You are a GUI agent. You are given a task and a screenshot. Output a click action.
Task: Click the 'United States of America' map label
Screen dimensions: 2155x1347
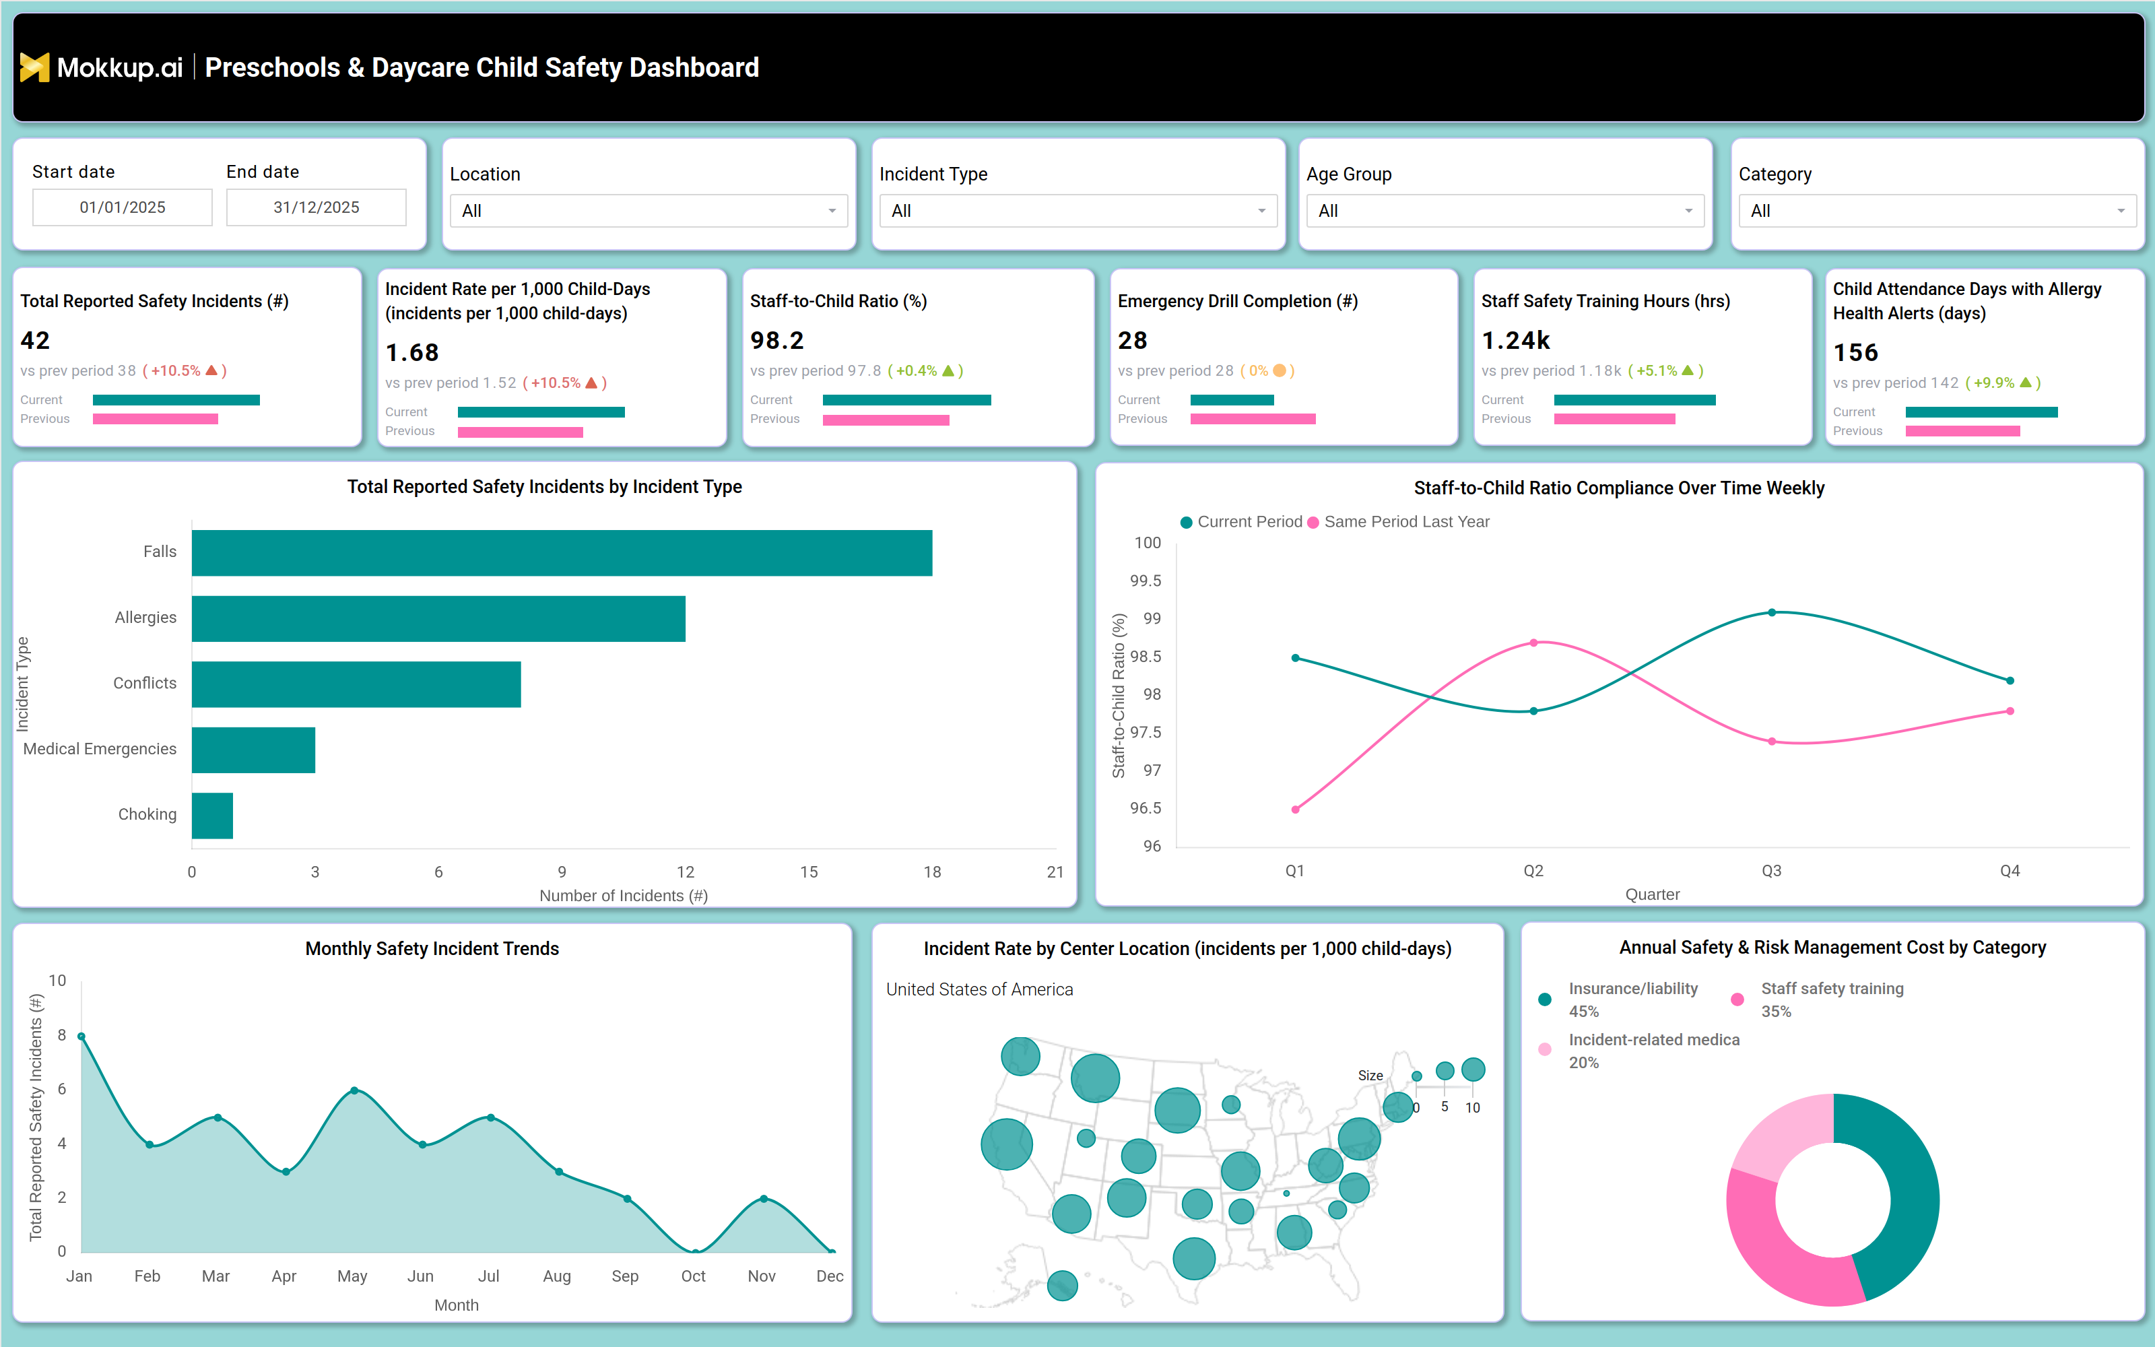coord(980,990)
